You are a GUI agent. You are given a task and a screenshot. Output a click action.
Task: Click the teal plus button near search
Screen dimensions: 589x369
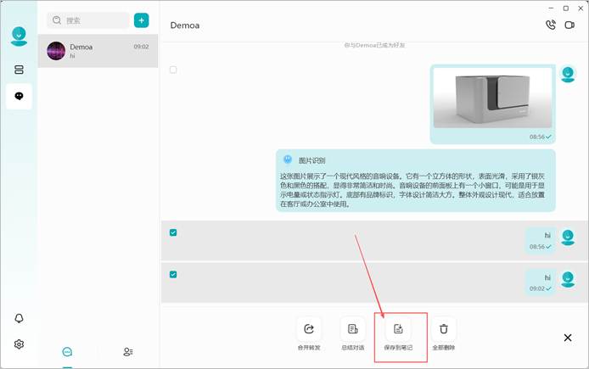[x=141, y=20]
